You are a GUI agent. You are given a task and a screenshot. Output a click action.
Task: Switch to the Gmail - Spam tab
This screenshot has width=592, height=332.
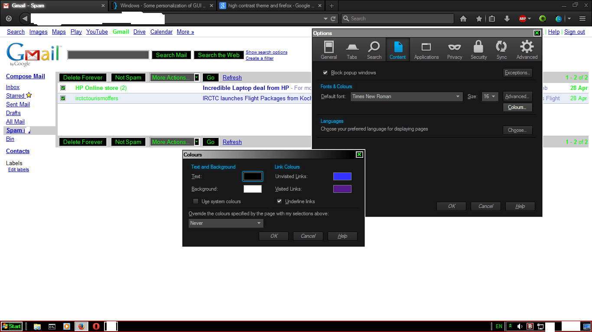[55, 6]
